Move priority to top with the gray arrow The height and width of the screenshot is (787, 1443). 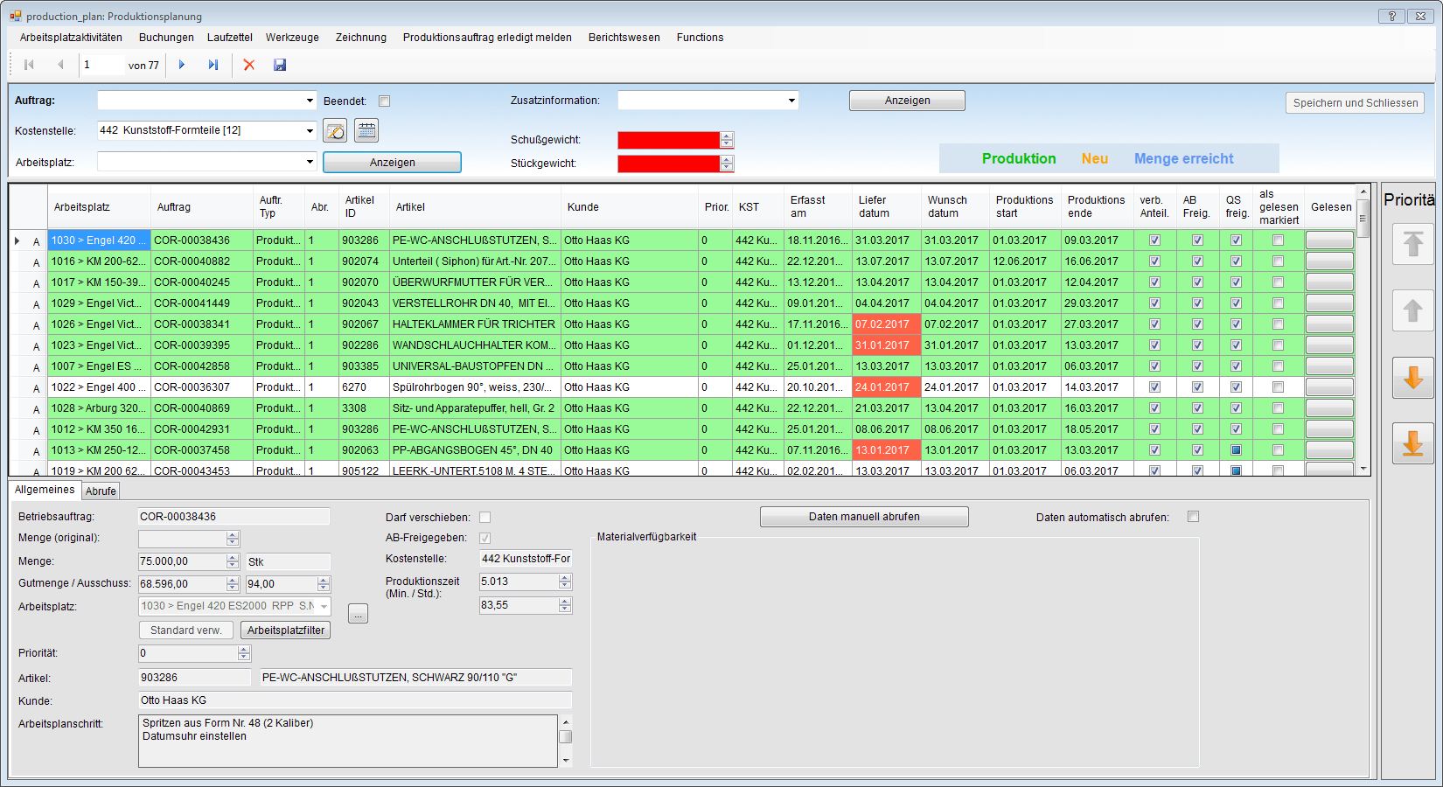tap(1412, 244)
